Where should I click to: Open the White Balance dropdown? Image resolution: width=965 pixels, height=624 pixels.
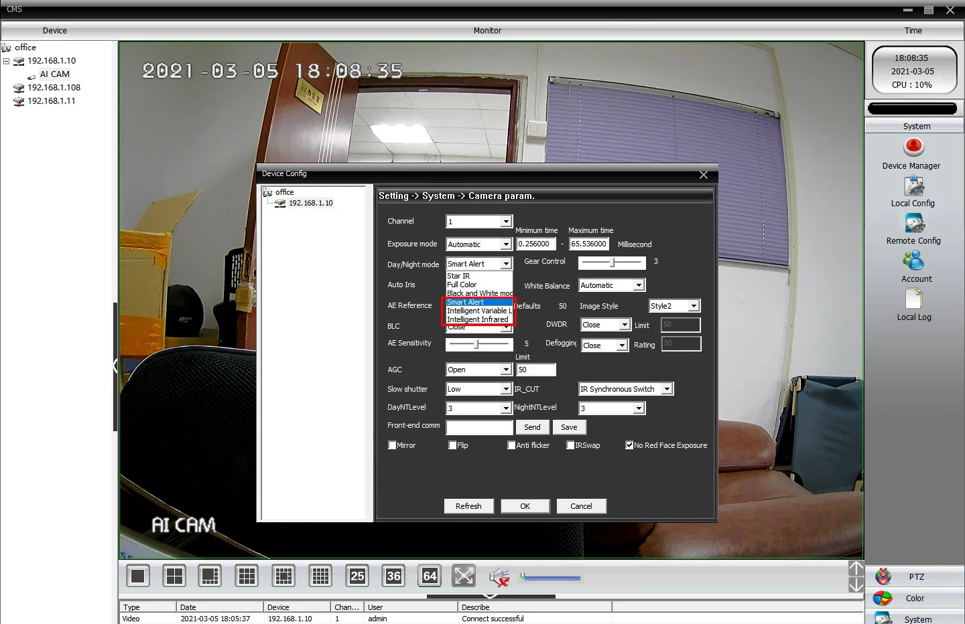coord(612,285)
